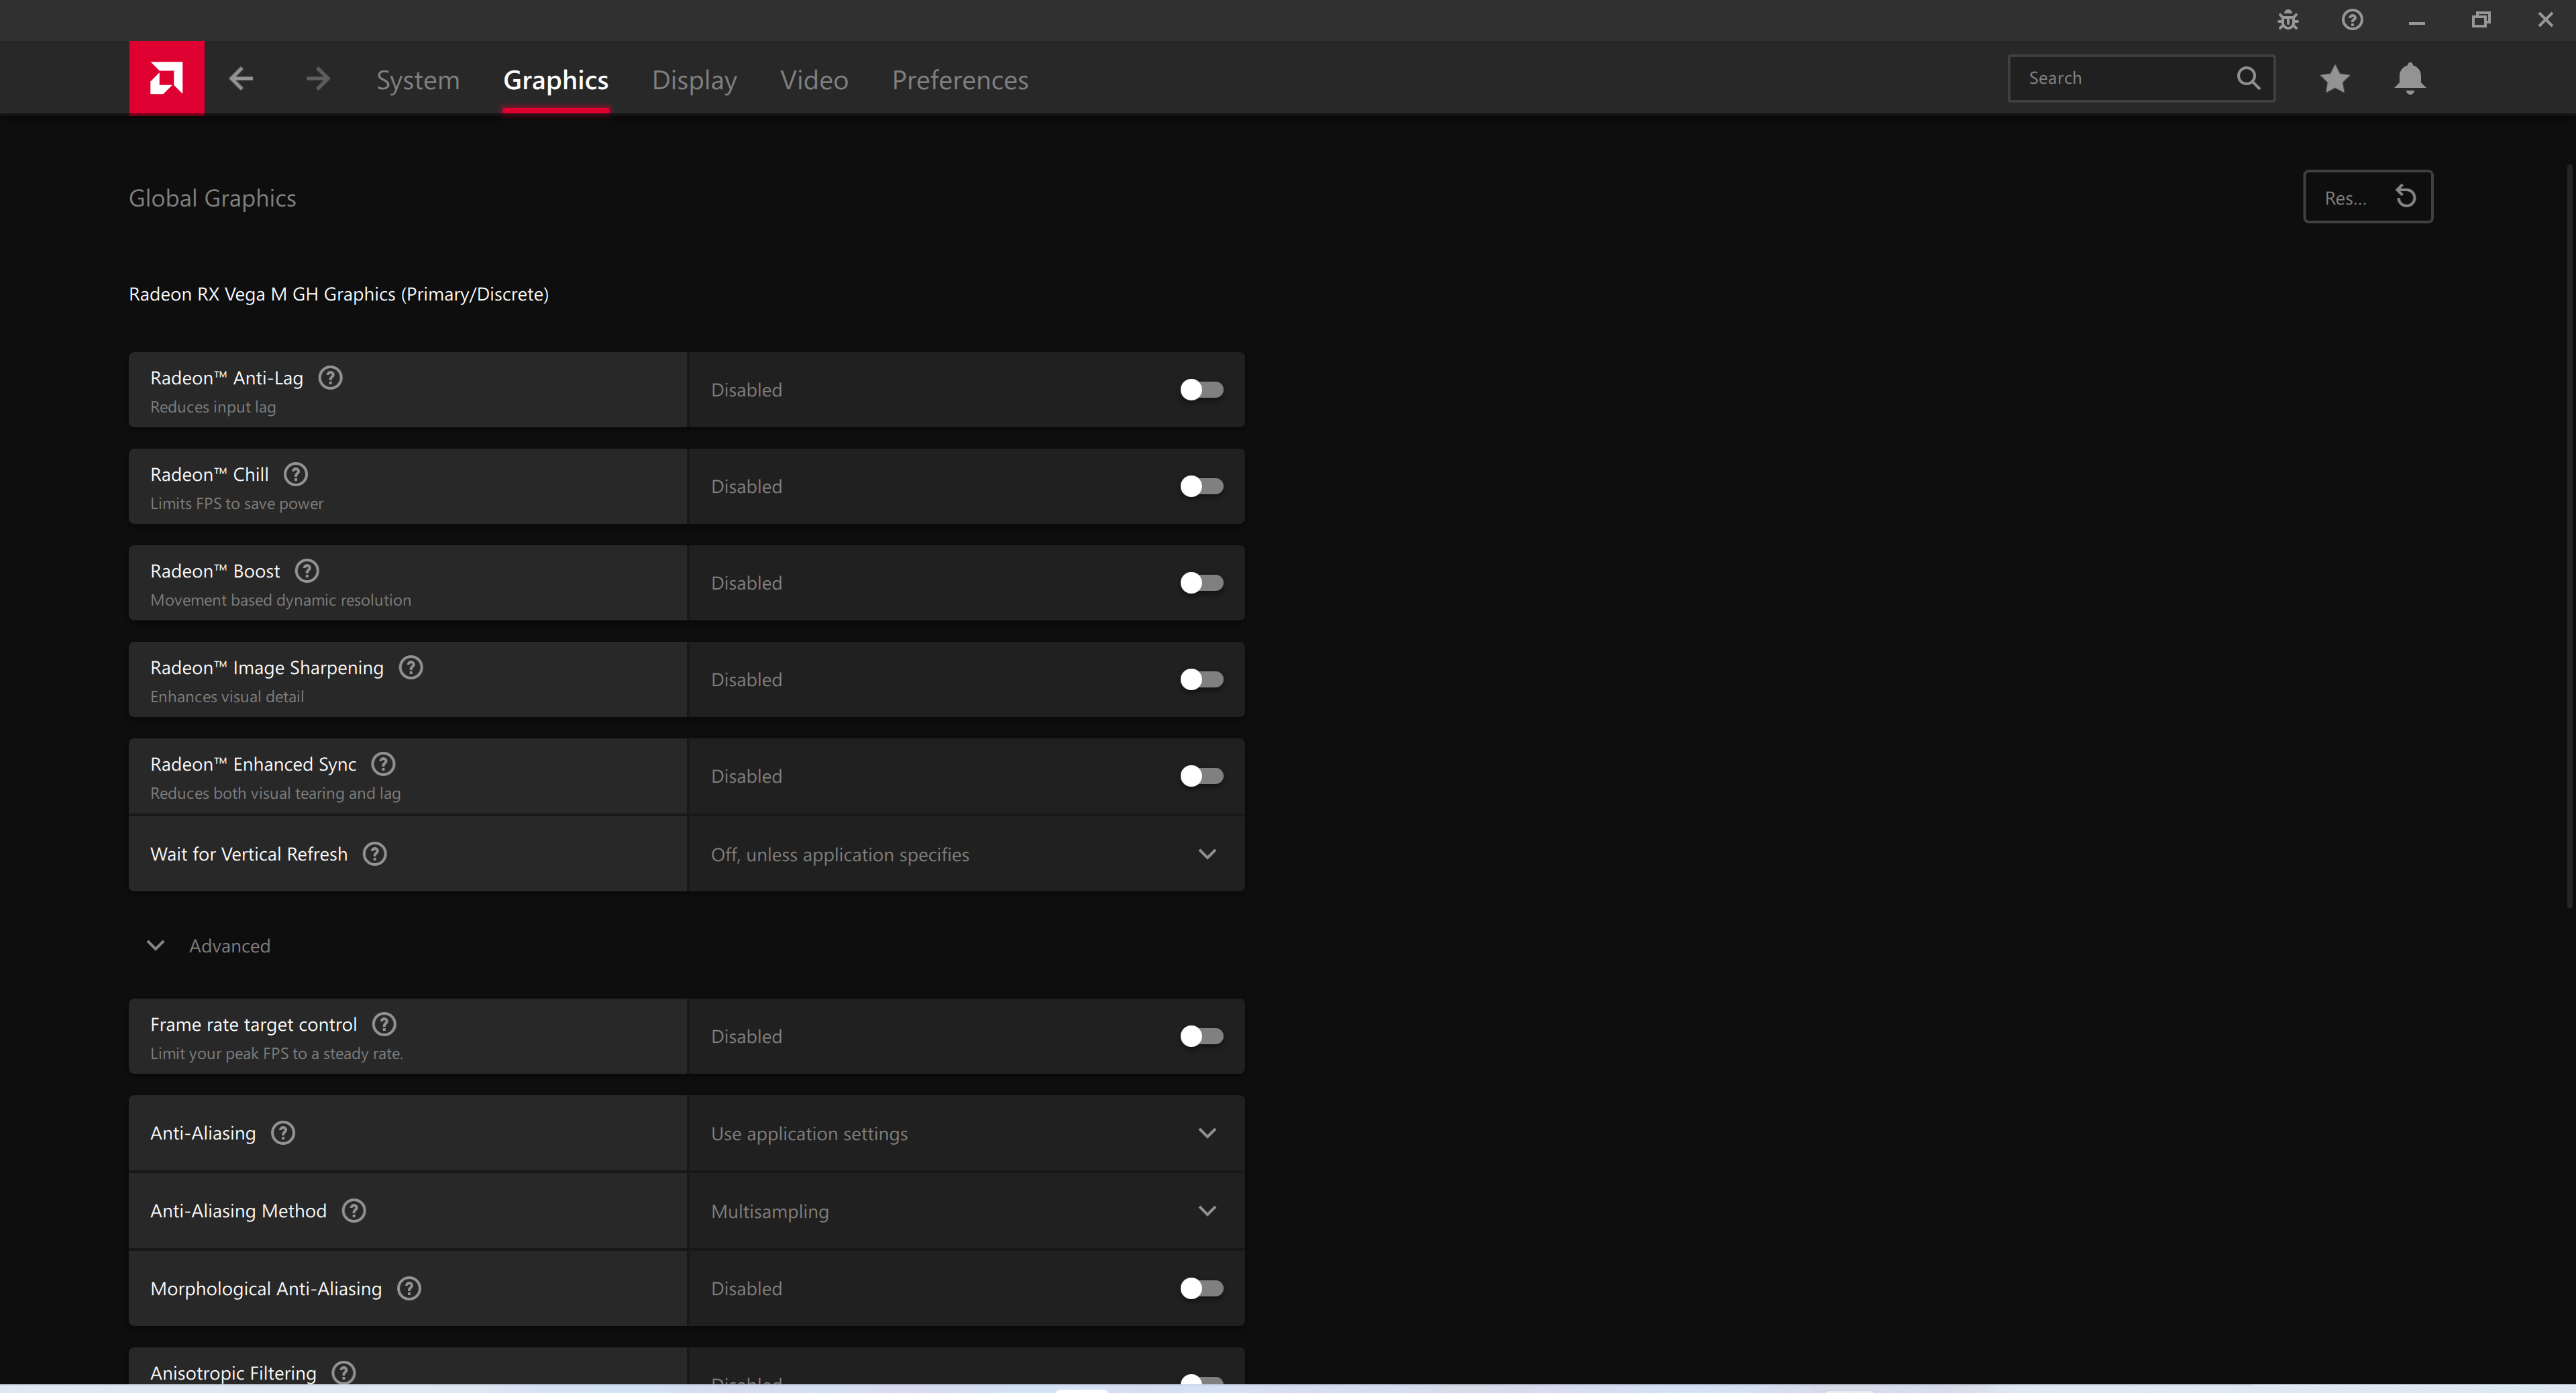
Task: Open the notifications bell
Action: point(2409,78)
